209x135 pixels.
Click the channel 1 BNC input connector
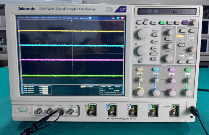coord(92,111)
